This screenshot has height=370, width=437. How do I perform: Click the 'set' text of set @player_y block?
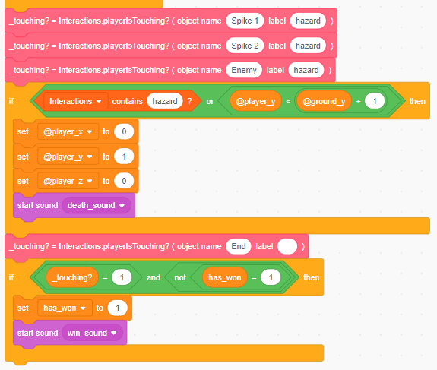click(23, 157)
